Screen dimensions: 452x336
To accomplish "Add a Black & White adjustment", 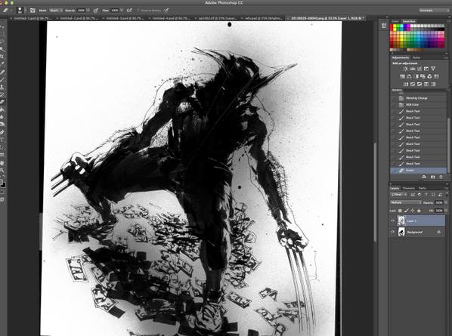I will (x=416, y=76).
